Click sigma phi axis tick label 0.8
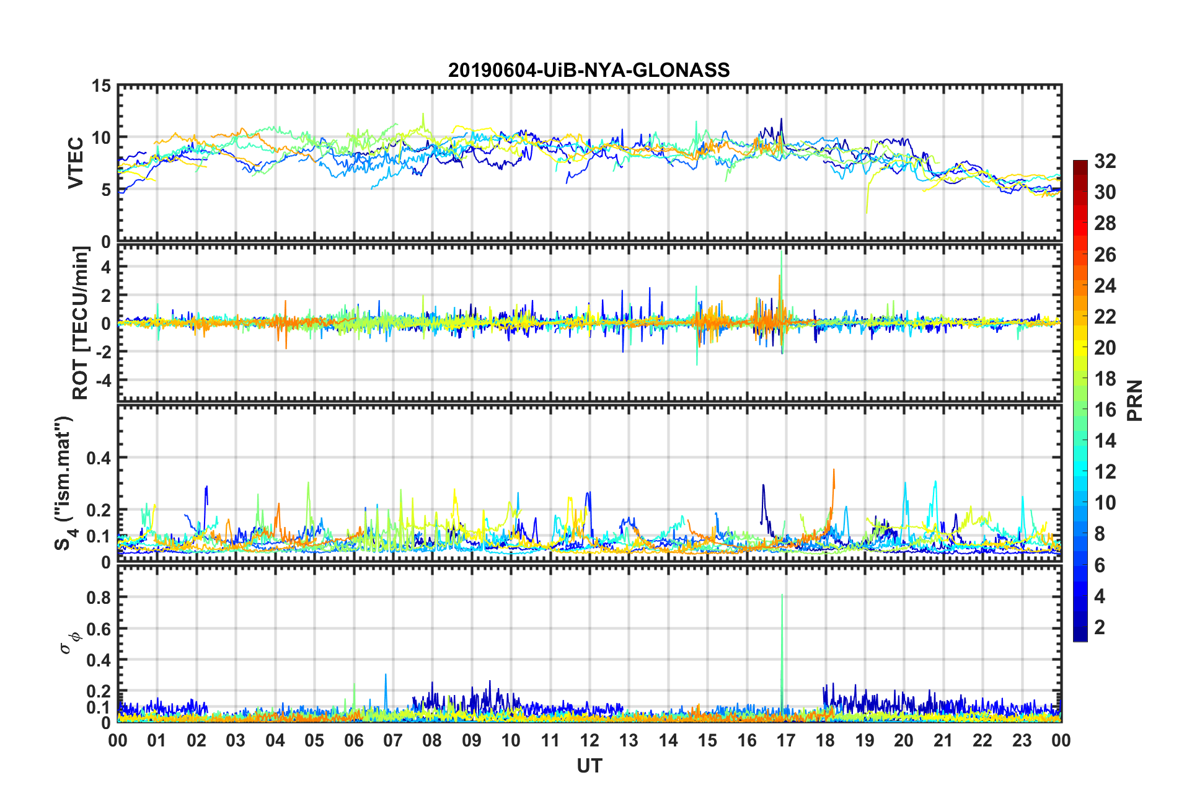 pyautogui.click(x=98, y=598)
